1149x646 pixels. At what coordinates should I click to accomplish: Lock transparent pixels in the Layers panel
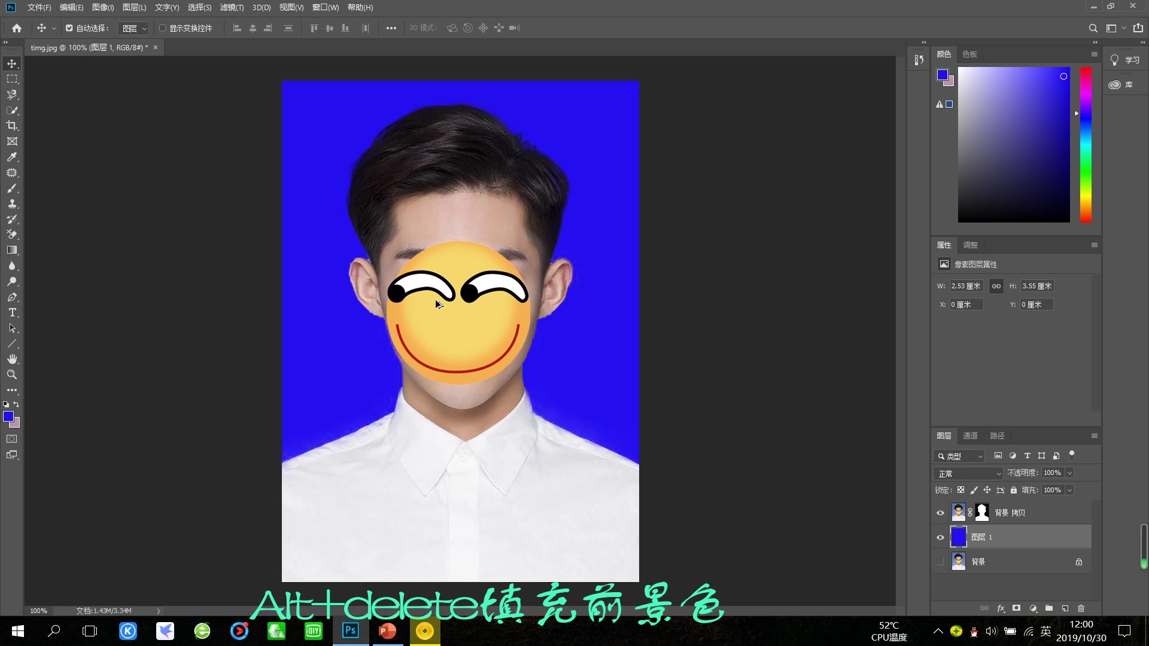(960, 490)
